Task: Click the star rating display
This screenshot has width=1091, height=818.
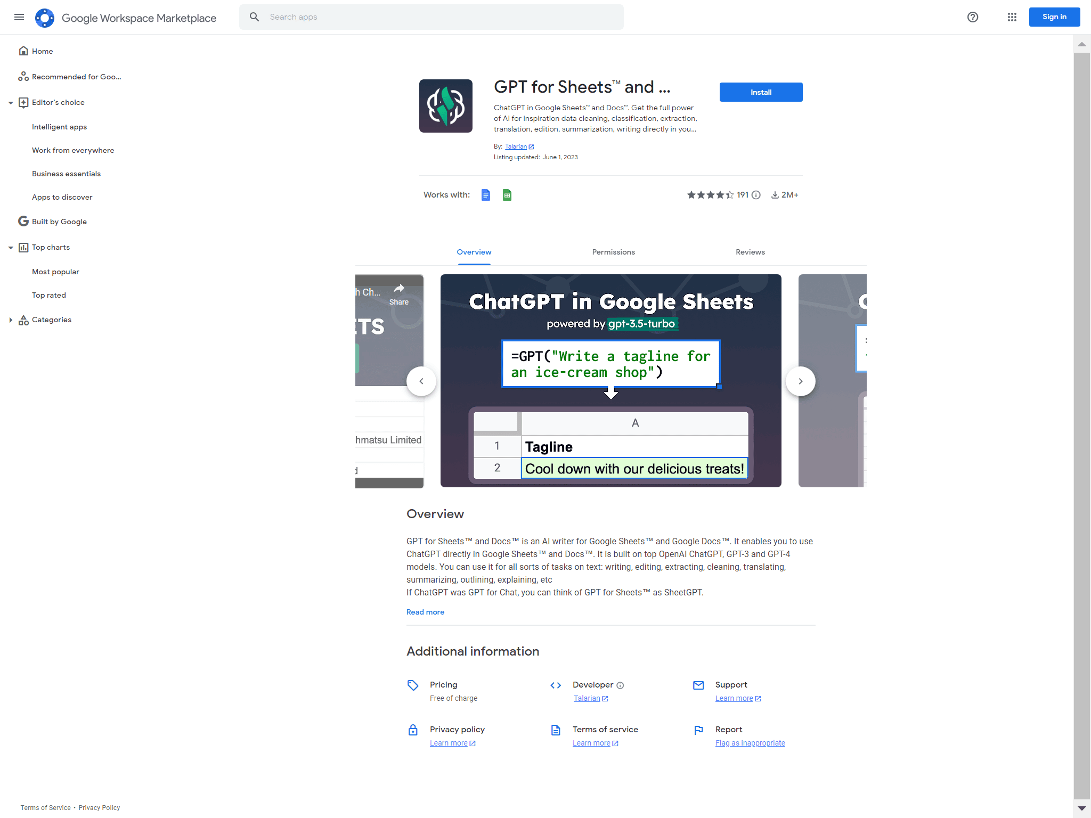Action: (x=711, y=195)
